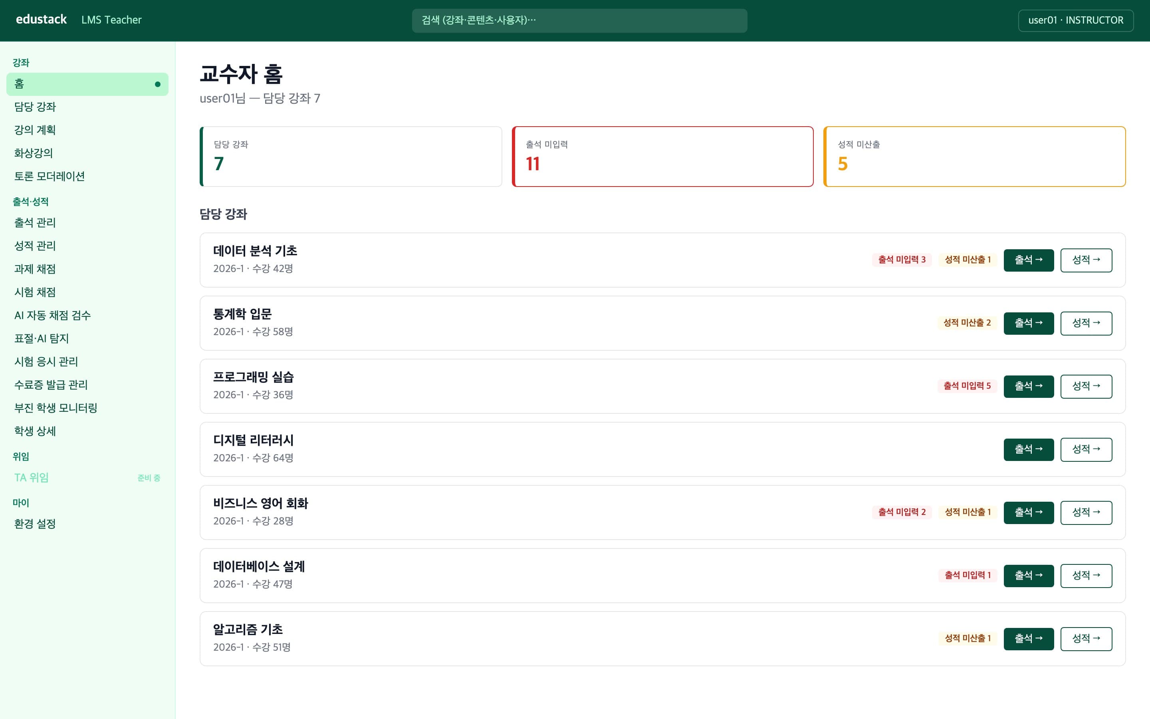
Task: Click the 성적 미산출 5 summary card
Action: pos(974,157)
